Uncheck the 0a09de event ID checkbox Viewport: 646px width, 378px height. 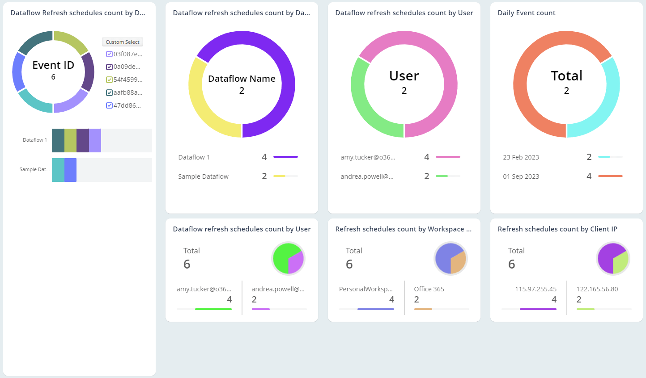(x=109, y=67)
